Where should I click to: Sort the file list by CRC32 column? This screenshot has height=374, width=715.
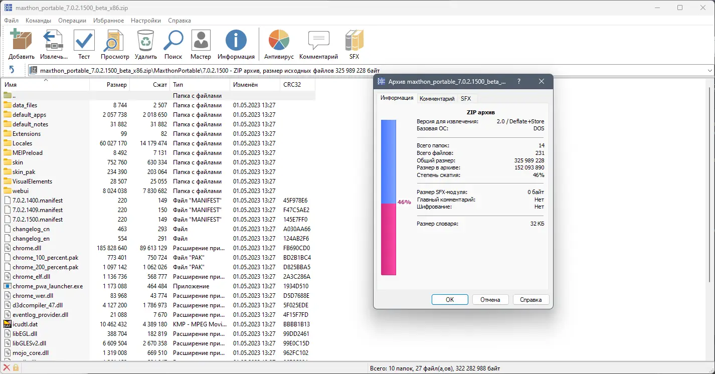point(297,85)
